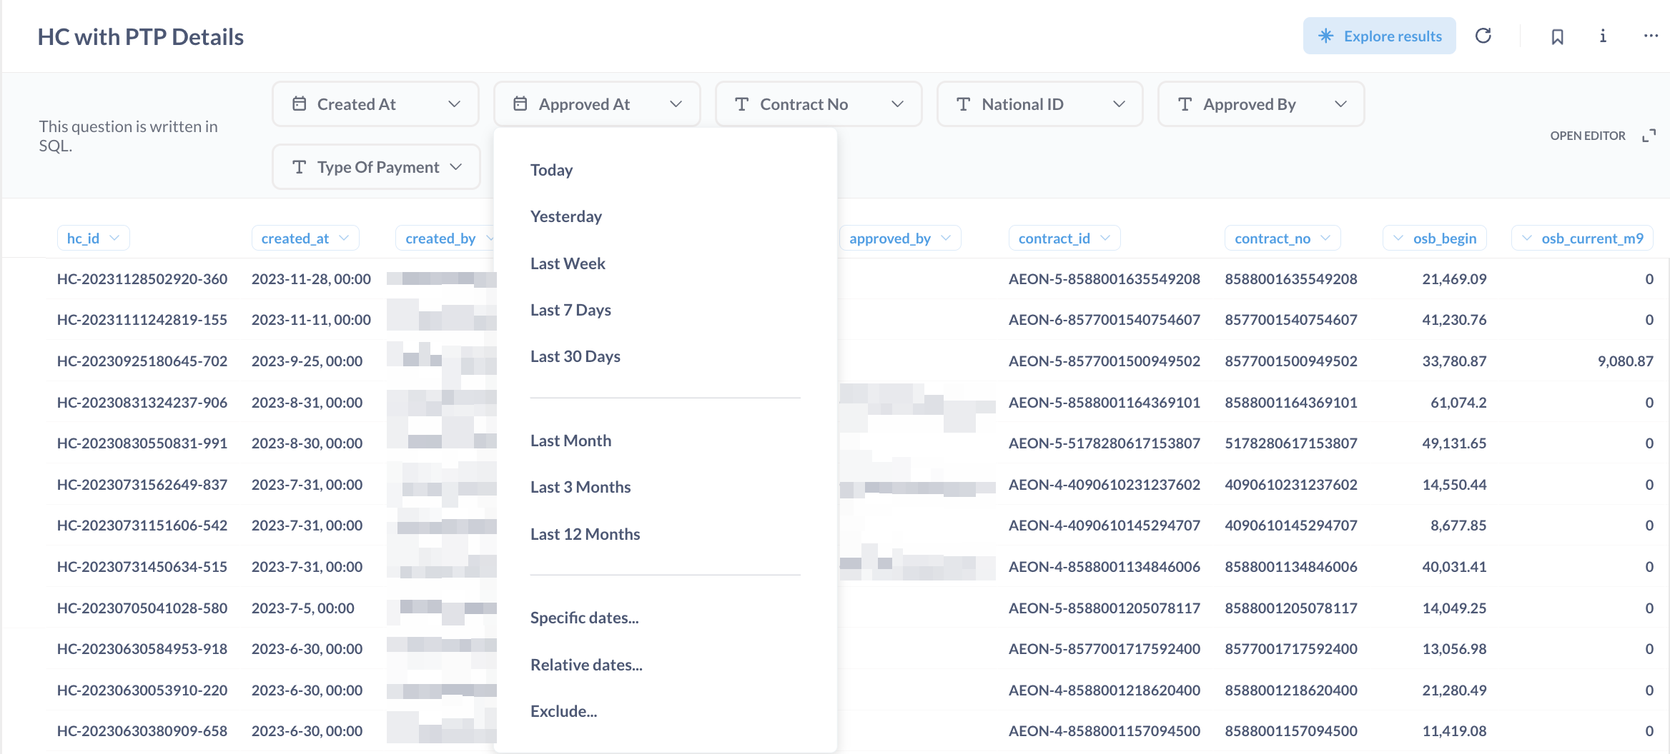
Task: Click osb_begin value 8,677.85
Action: [1458, 526]
